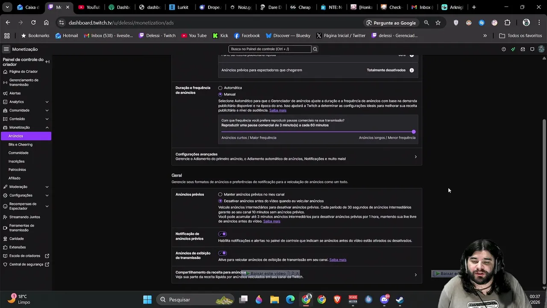This screenshot has height=308, width=547.
Task: Open the Hotmail bookmark
Action: coord(67,36)
